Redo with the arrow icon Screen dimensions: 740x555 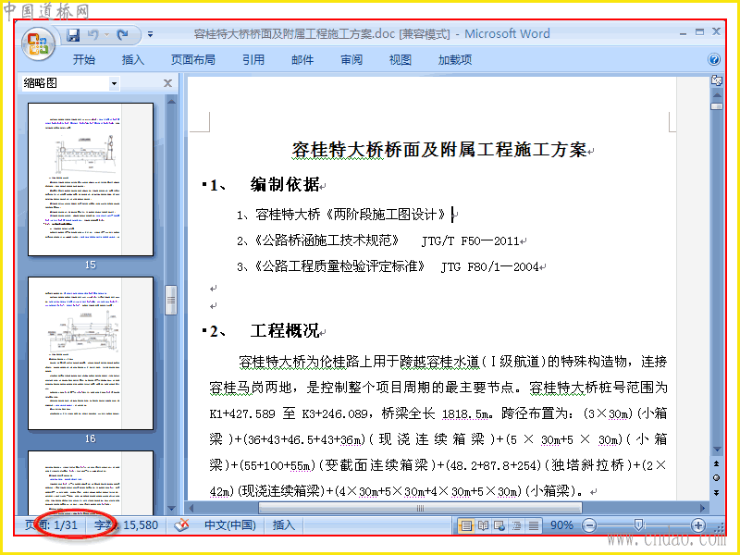click(123, 34)
